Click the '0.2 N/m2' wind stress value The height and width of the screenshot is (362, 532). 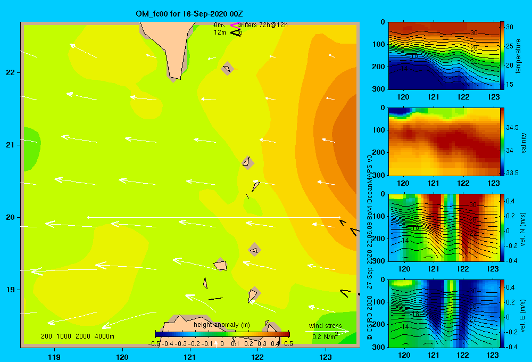click(325, 336)
